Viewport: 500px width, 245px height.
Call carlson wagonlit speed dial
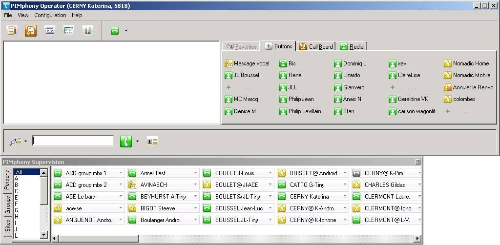[x=412, y=111]
